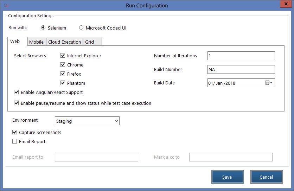Screen dimensions: 294x191
Task: Close the Run Configuration dialog
Action: point(285,5)
